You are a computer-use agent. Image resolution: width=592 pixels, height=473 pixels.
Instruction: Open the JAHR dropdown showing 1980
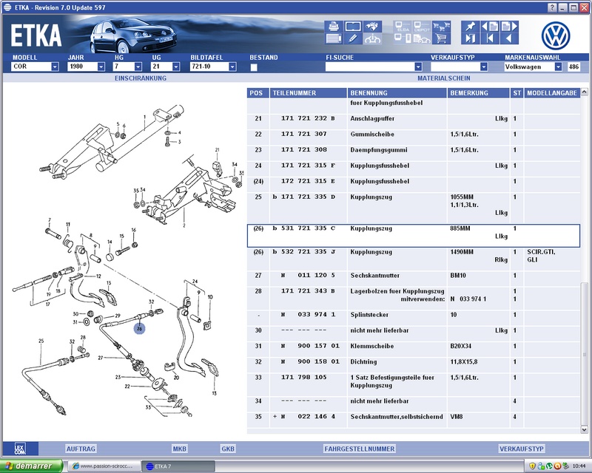point(101,67)
